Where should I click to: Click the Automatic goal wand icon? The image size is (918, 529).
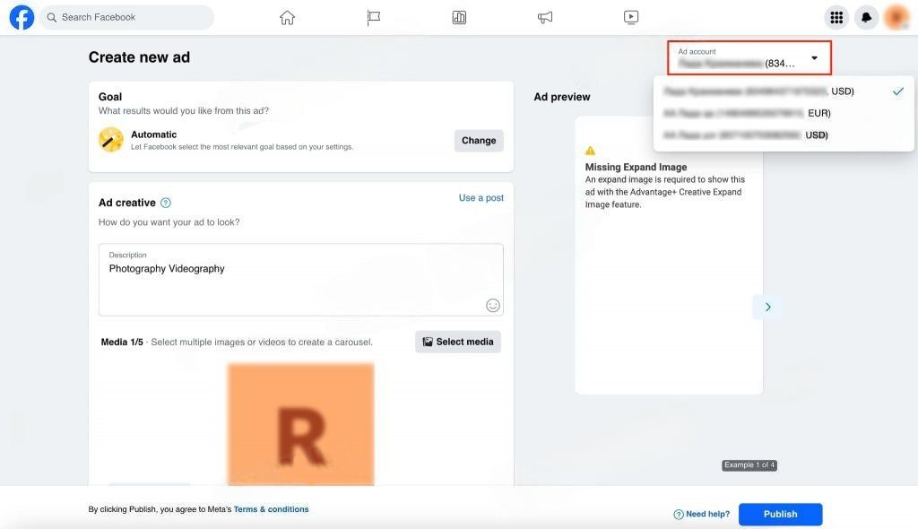[x=110, y=140]
